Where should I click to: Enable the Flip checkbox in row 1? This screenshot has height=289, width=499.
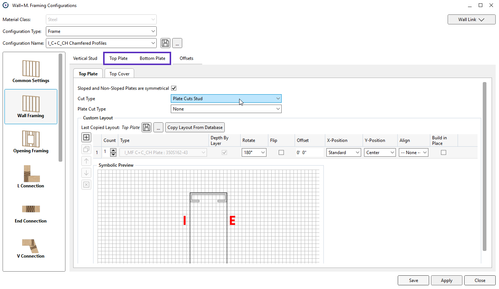click(281, 152)
